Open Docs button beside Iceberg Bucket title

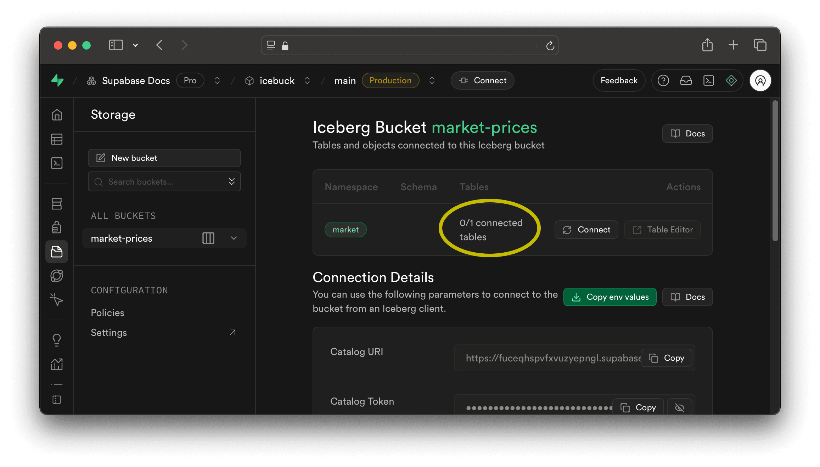687,134
